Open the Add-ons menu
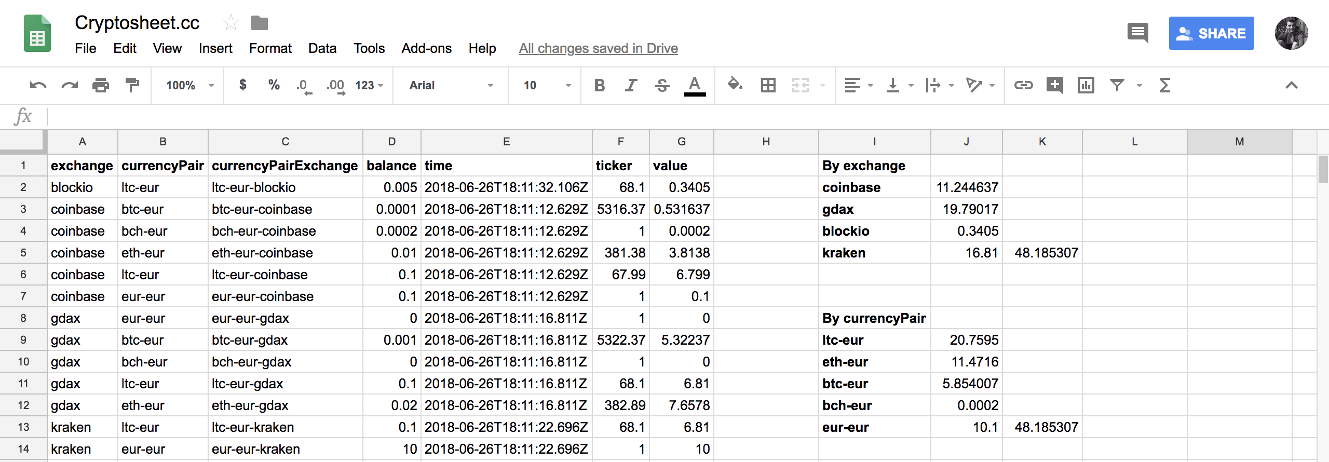The height and width of the screenshot is (462, 1329). 426,48
